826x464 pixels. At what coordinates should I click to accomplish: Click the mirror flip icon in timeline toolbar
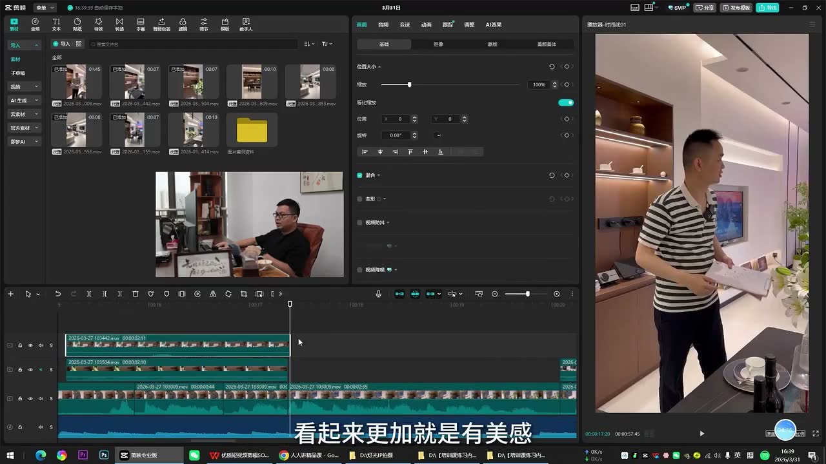click(x=213, y=294)
